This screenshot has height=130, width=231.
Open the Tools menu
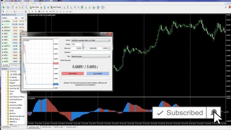point(27,3)
